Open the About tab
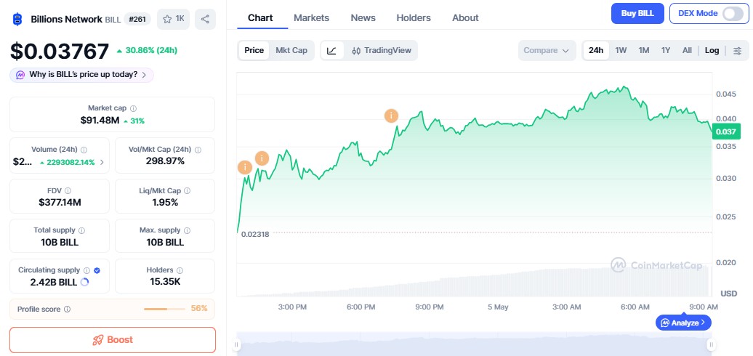Viewport: 753px width, 356px height. pyautogui.click(x=465, y=18)
